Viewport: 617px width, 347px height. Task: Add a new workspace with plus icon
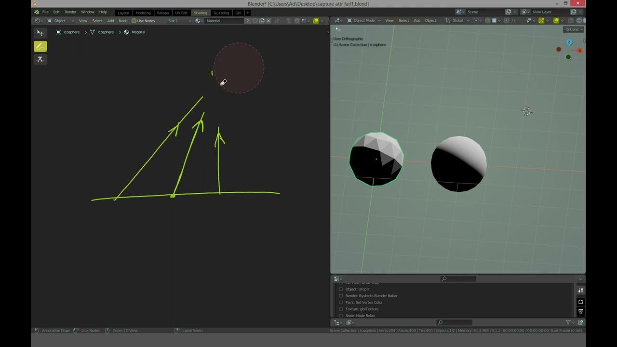click(248, 13)
